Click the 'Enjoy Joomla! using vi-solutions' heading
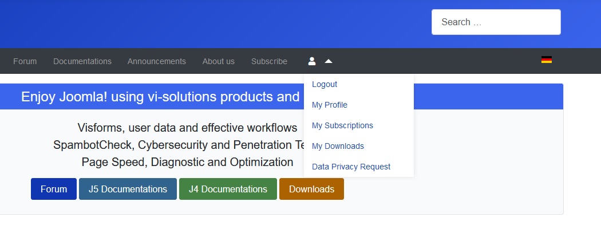This screenshot has height=225, width=601. click(x=160, y=97)
